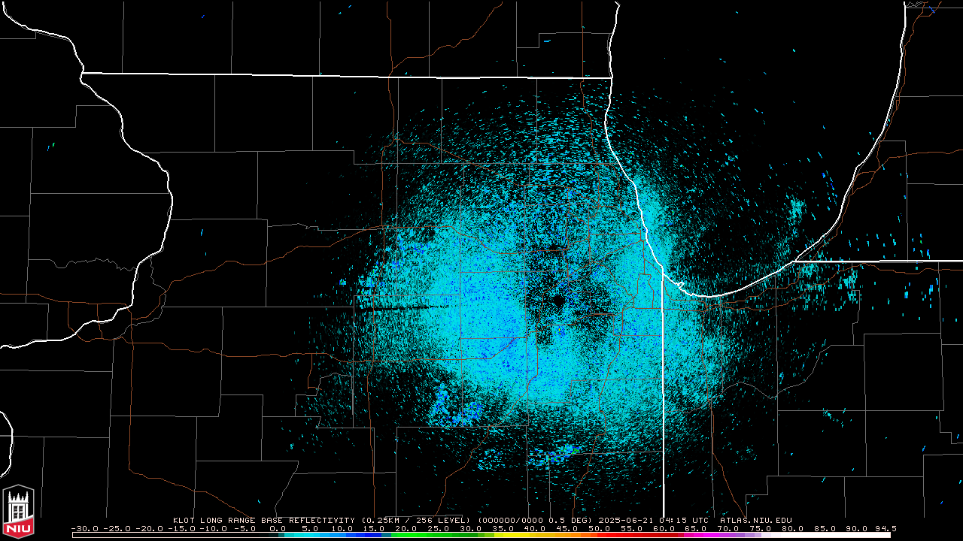Click the 20.0 label on color scale
The width and height of the screenshot is (963, 541).
pyautogui.click(x=406, y=529)
